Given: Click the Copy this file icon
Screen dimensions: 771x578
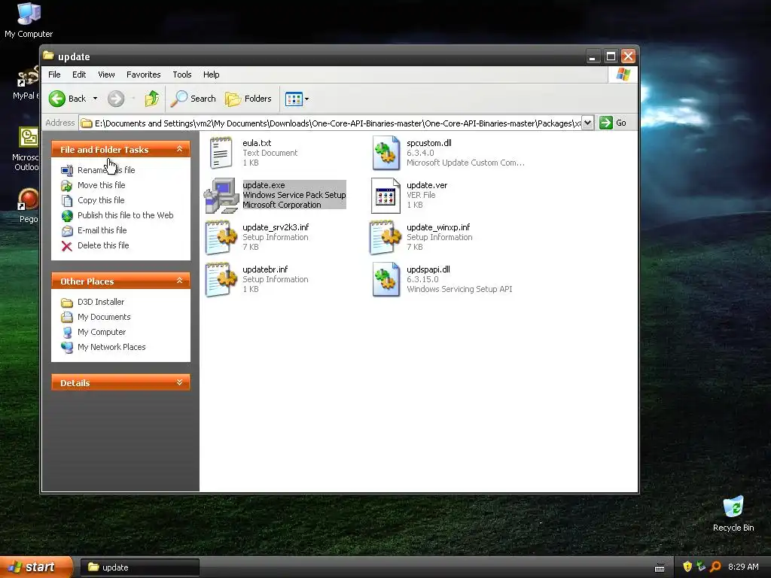Looking at the screenshot, I should coord(67,200).
